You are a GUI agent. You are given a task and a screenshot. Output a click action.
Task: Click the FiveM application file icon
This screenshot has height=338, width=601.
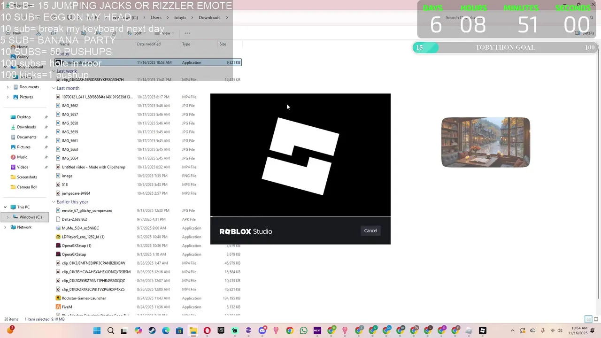(x=58, y=307)
